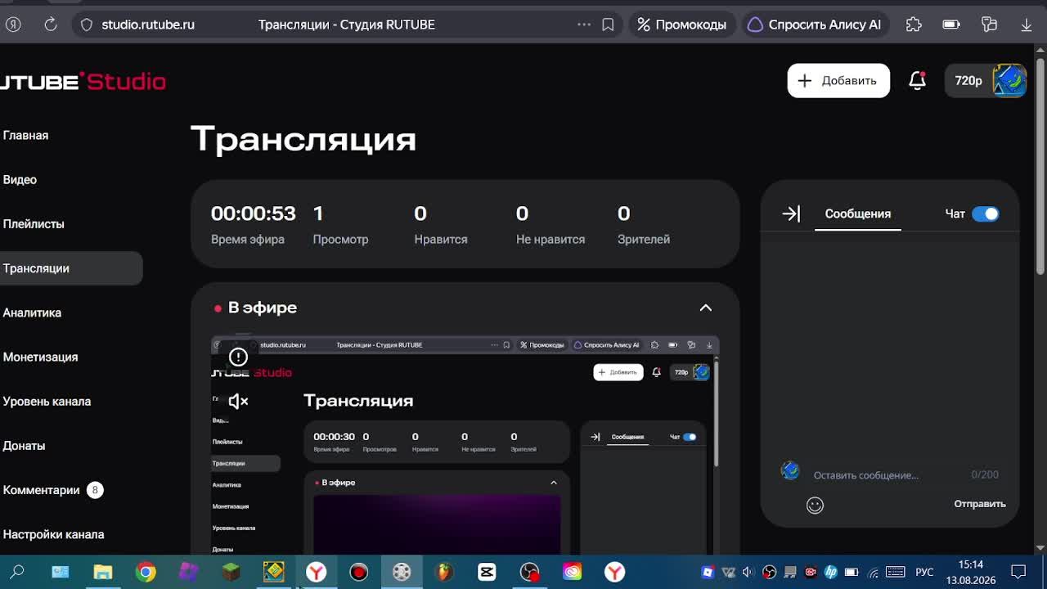Click the studio.rutube.ru address bar

tap(148, 25)
